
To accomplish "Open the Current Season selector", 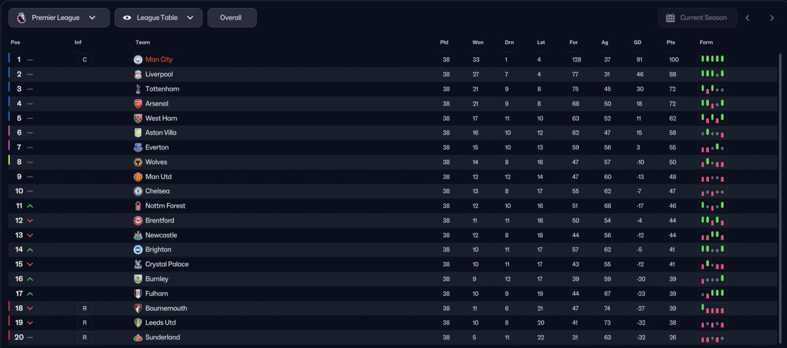I will click(x=697, y=18).
